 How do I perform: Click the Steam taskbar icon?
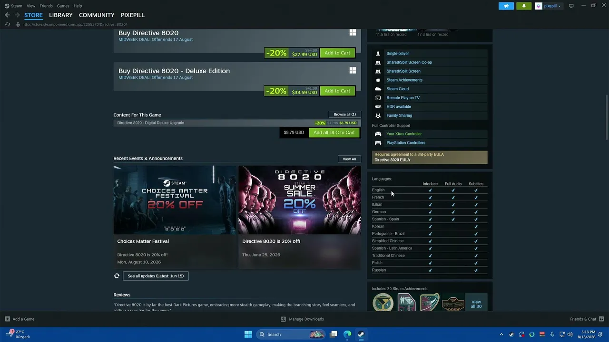click(361, 334)
